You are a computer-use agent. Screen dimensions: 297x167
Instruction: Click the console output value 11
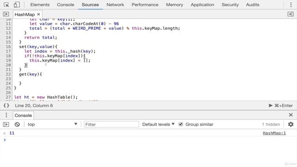(12, 133)
